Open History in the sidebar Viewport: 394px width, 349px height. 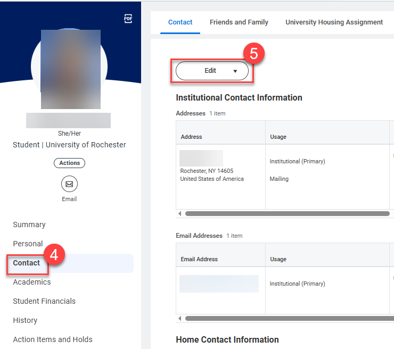coord(25,320)
